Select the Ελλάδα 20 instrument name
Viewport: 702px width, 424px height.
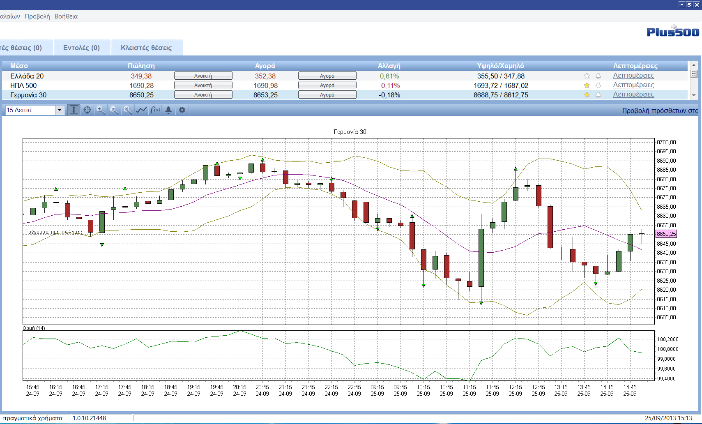coord(27,76)
